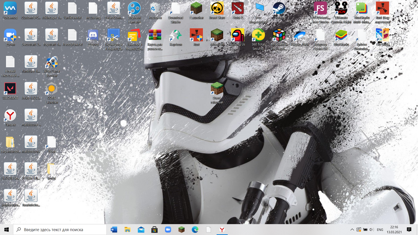The height and width of the screenshot is (235, 418).
Task: Select the BlueStacks Multi-Instance shortcut
Action: 362,13
